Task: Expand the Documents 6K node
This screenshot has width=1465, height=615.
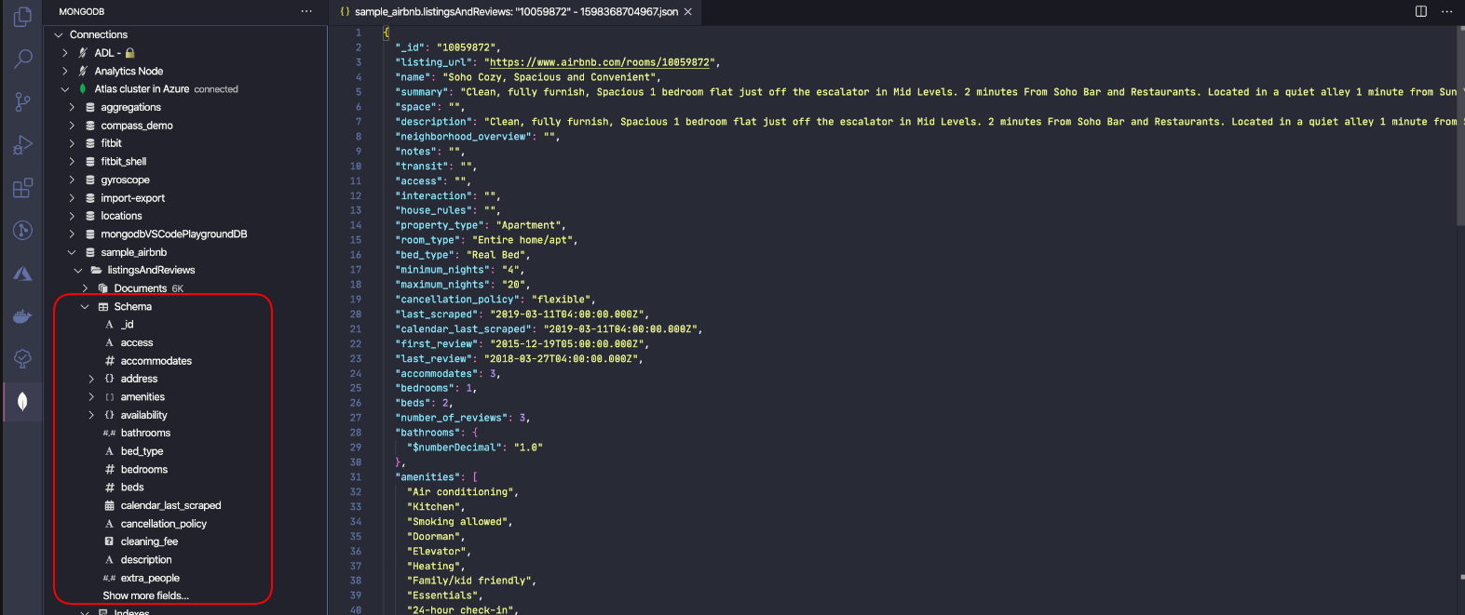Action: [x=85, y=288]
